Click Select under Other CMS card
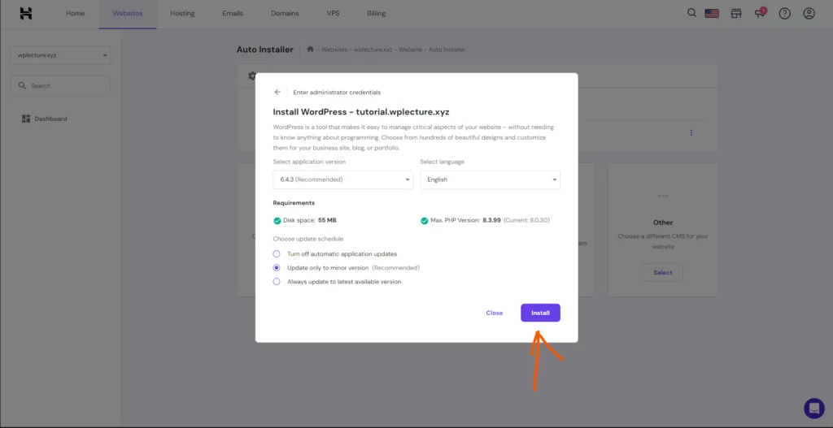Viewport: 833px width, 428px height. tap(662, 273)
